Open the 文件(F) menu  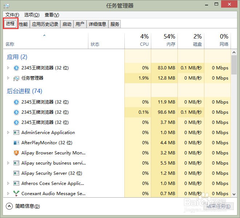click(x=12, y=15)
